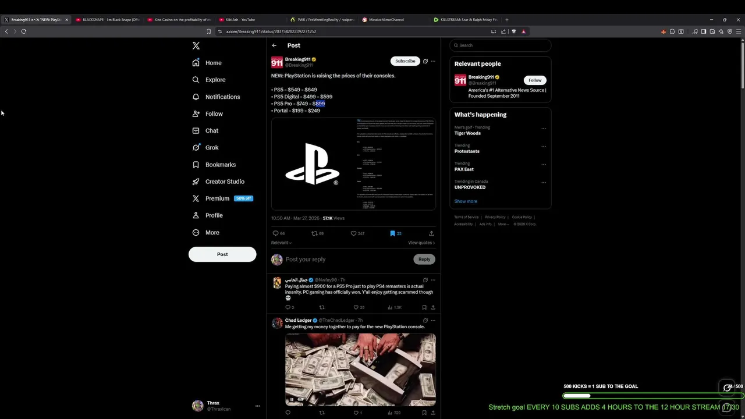Image resolution: width=745 pixels, height=419 pixels.
Task: Click the X logo in the sidebar
Action: [x=196, y=45]
